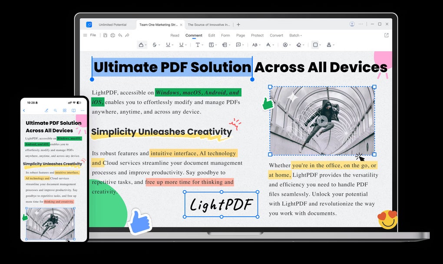Viewport: 443px width, 264px height.
Task: Select the Eraser tool
Action: click(x=299, y=45)
